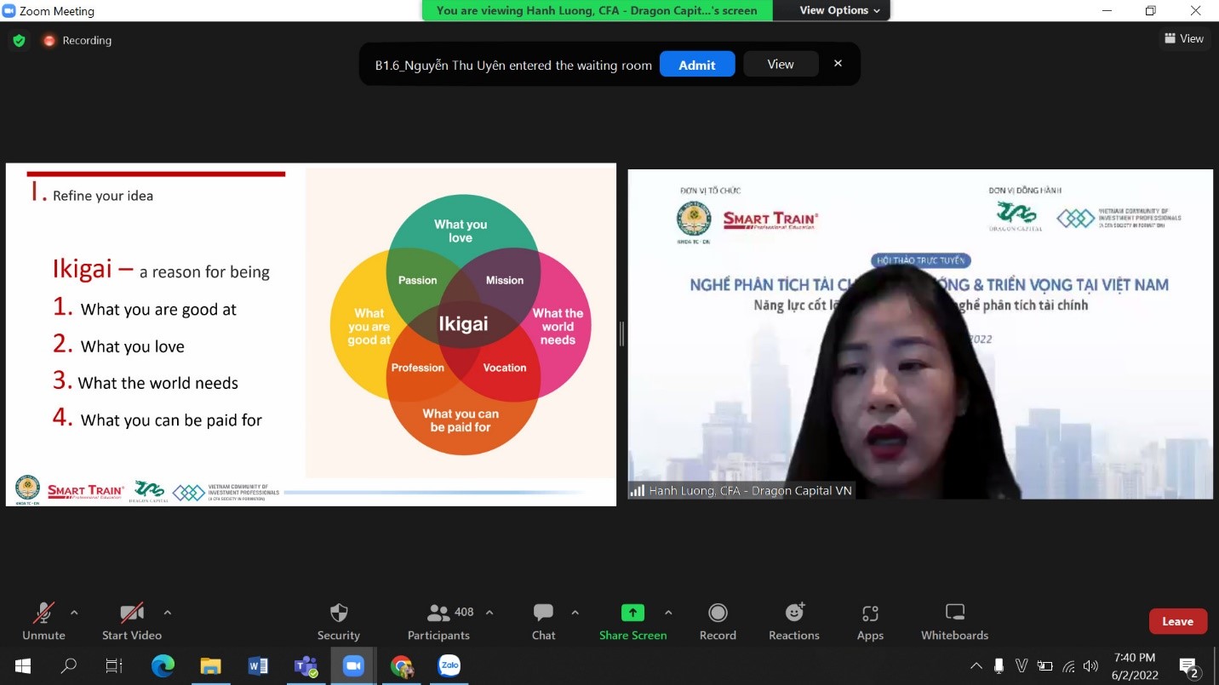Open the Reactions menu
Viewport: 1219px width, 685px height.
794,621
